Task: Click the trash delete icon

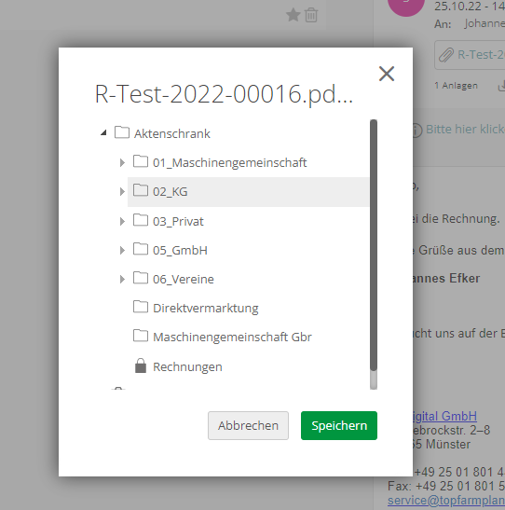Action: pos(311,15)
